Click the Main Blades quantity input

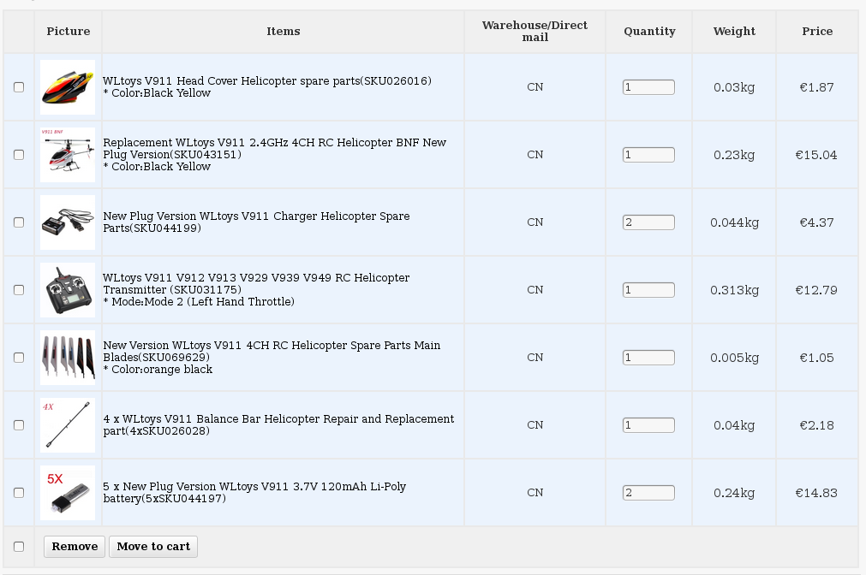tap(648, 358)
